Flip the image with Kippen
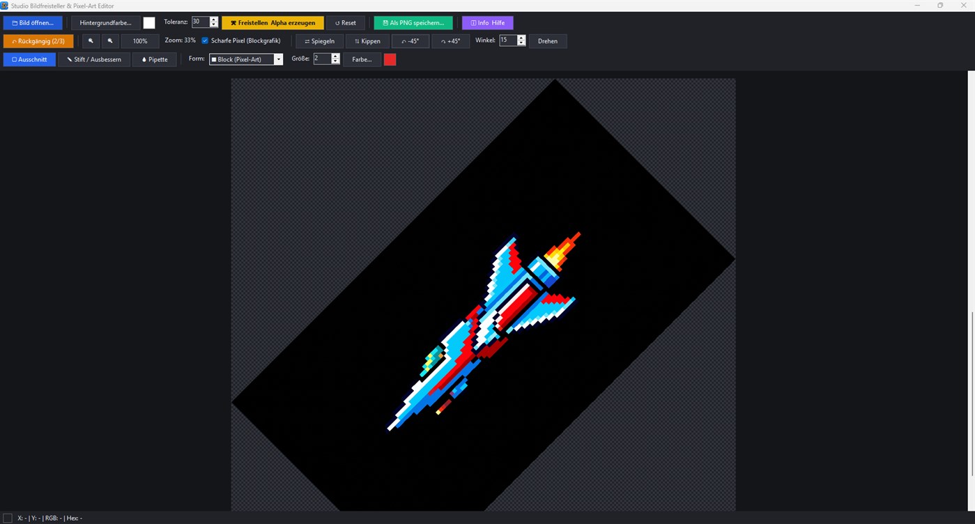Screen dimensions: 975x524 tap(367, 41)
